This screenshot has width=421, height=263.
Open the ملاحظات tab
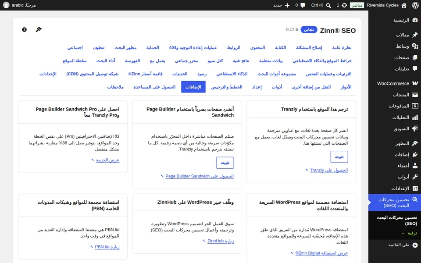tap(115, 87)
